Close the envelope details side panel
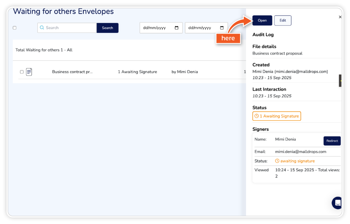Image resolution: width=350 pixels, height=224 pixels. 340,17
